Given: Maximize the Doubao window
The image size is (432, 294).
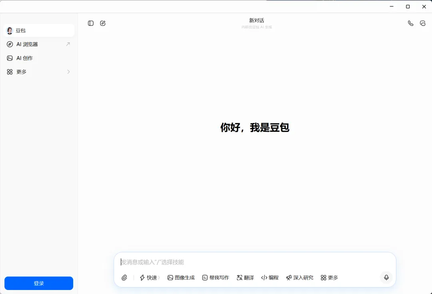Looking at the screenshot, I should tap(408, 7).
